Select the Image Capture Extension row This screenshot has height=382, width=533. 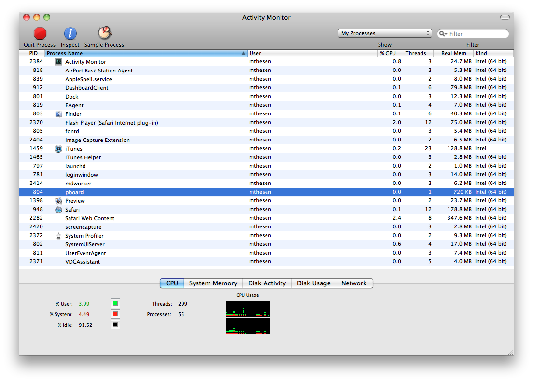266,140
